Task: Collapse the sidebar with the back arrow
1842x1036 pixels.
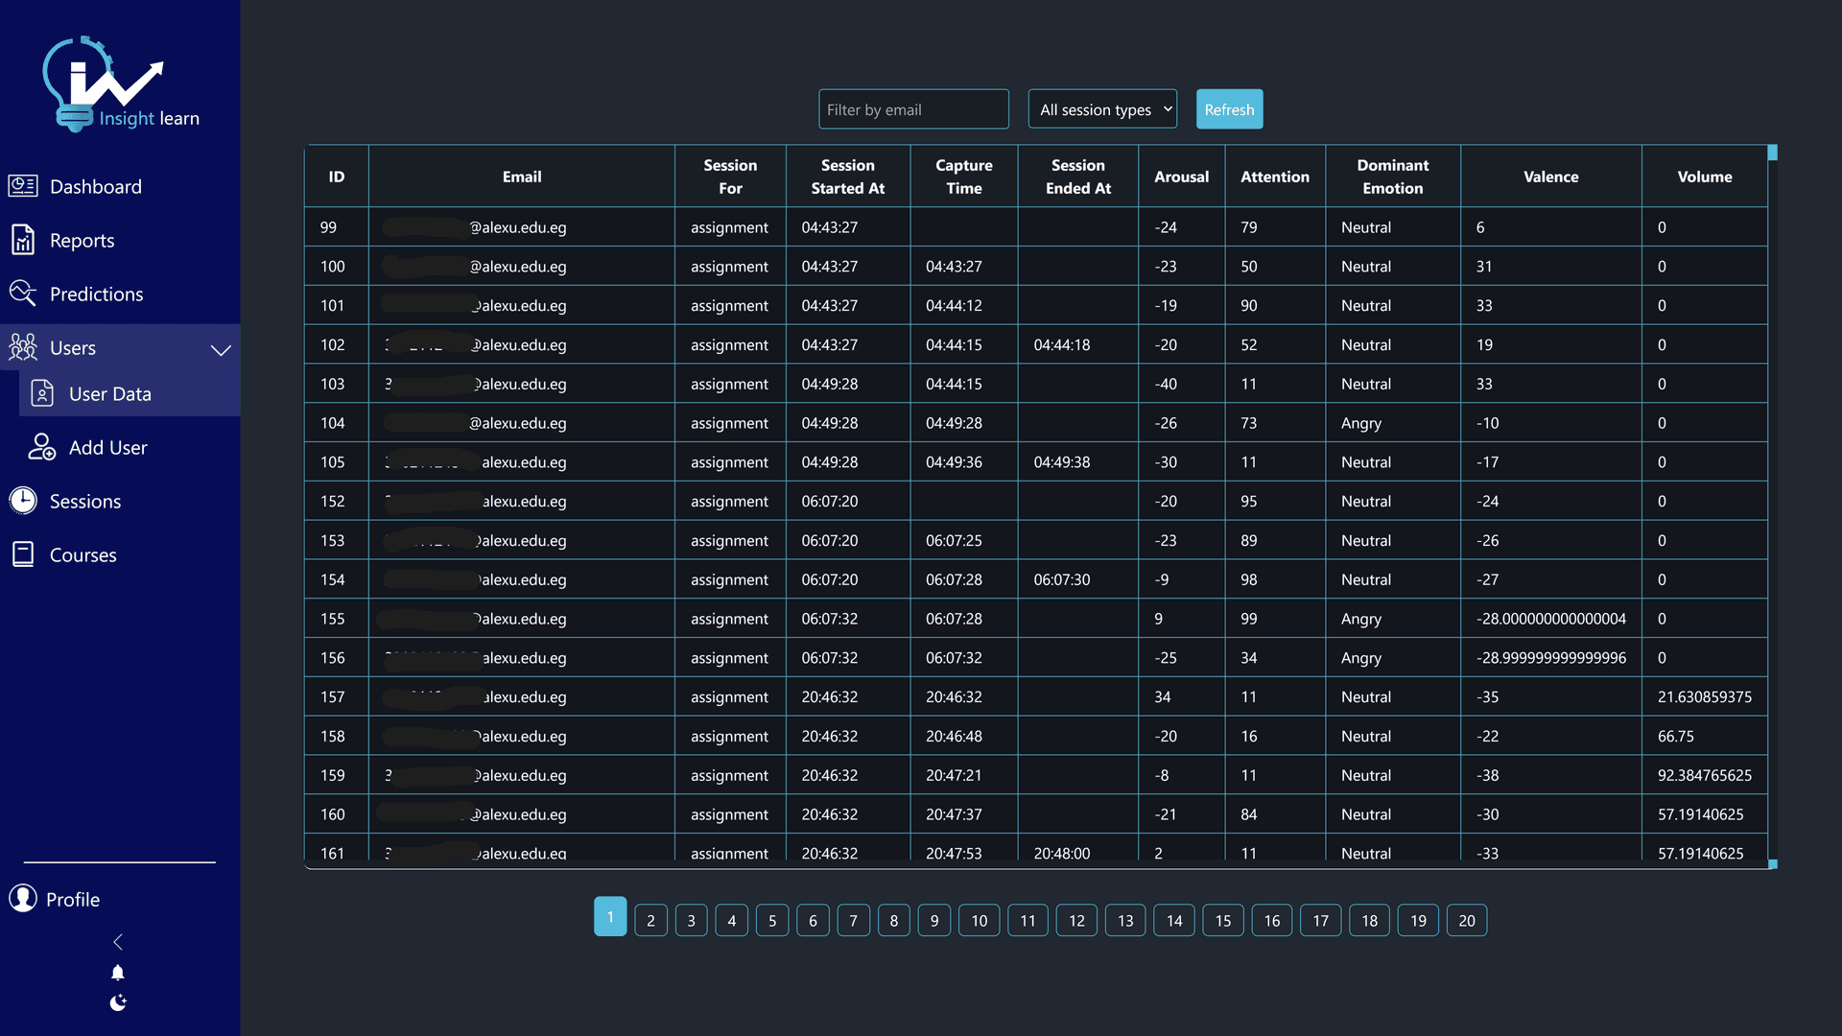Action: (x=118, y=941)
